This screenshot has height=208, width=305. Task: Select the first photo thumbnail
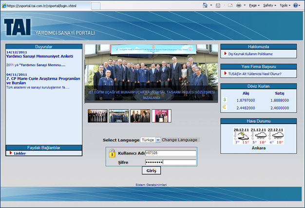pos(97,116)
